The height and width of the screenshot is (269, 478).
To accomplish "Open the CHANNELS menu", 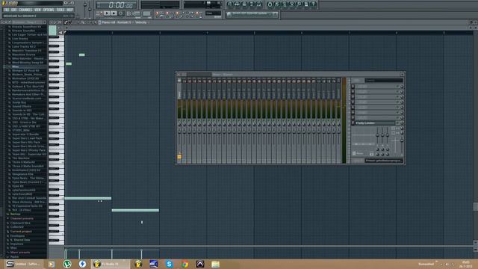I will 25,10.
